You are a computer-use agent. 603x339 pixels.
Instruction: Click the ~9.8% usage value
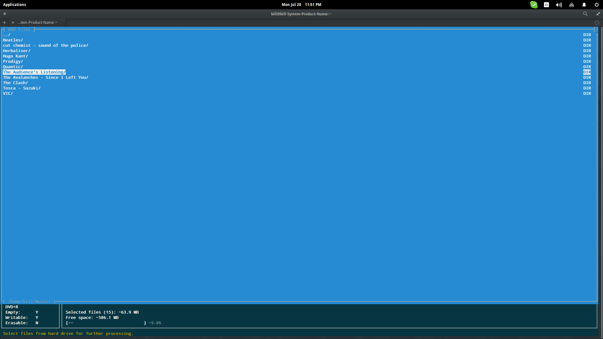click(x=155, y=323)
